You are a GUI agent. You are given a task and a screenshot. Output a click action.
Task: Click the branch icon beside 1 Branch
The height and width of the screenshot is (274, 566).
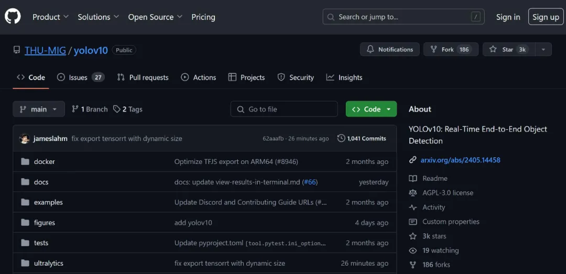coord(75,109)
